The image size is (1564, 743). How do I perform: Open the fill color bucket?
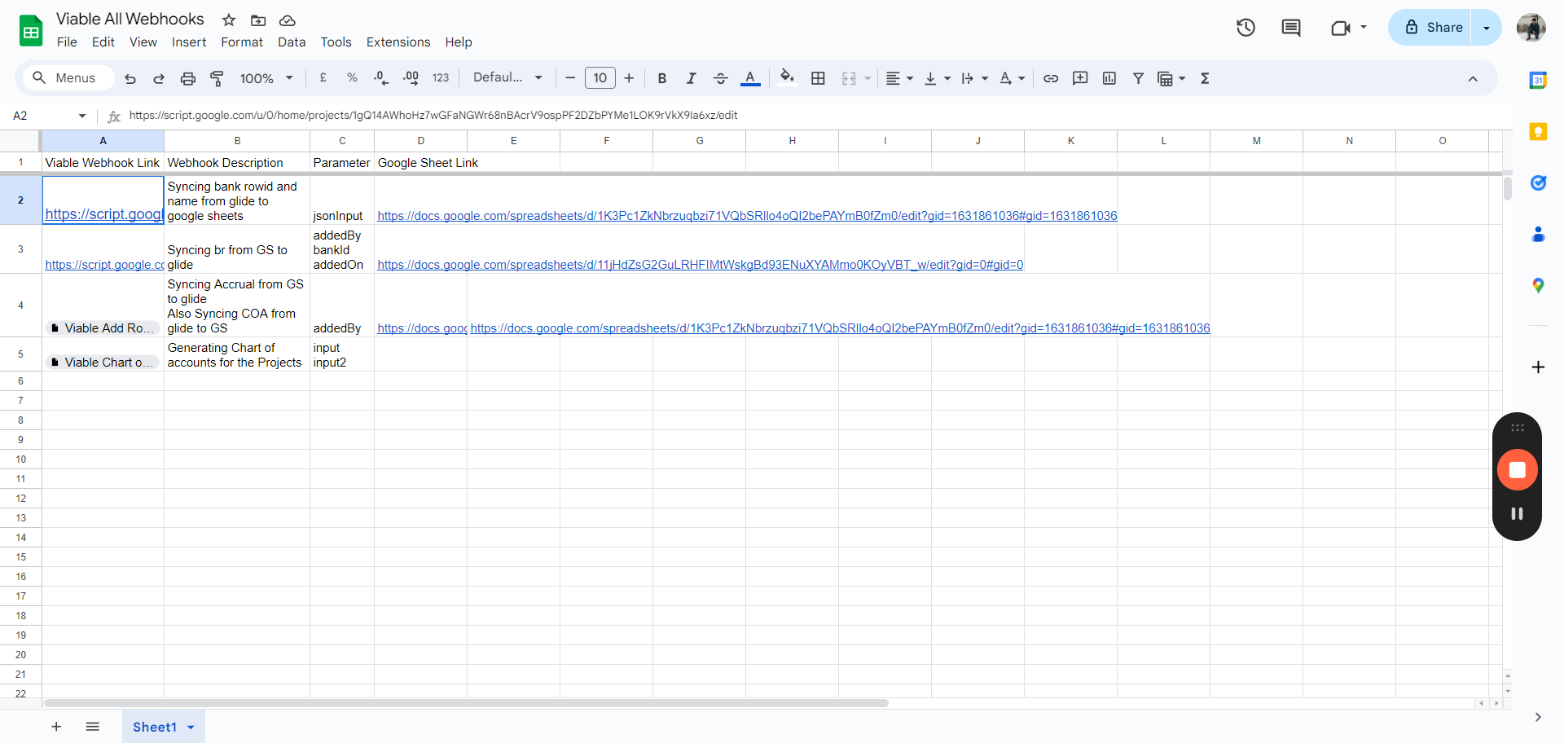tap(787, 77)
